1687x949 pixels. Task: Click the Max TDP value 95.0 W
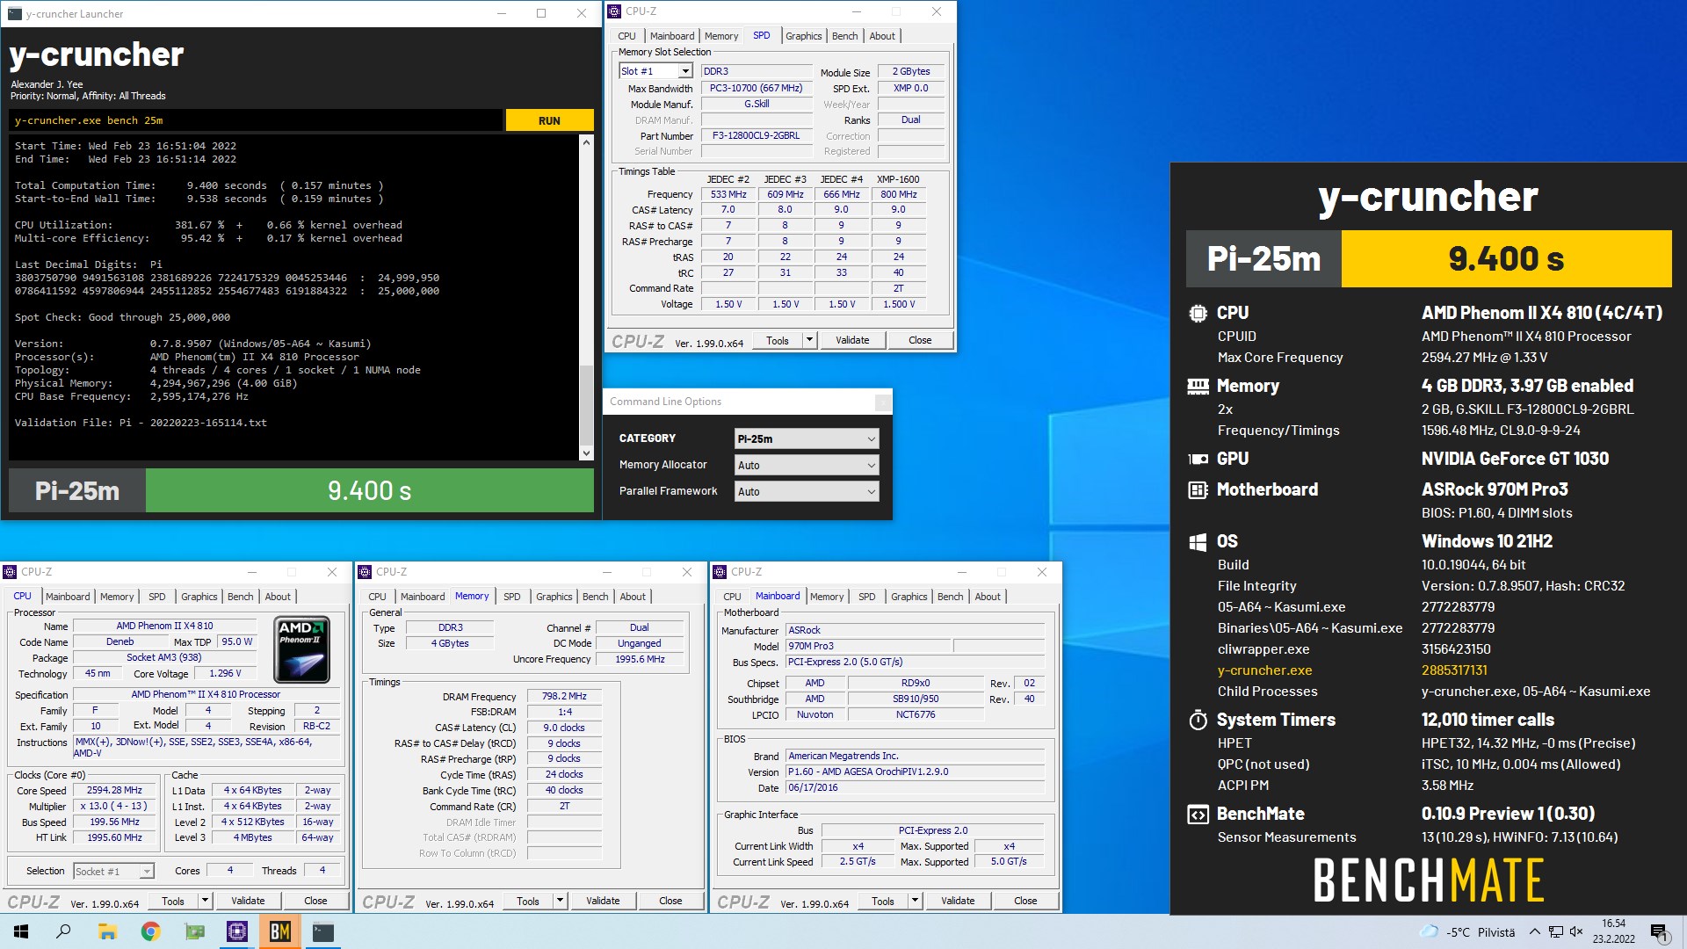(x=236, y=641)
